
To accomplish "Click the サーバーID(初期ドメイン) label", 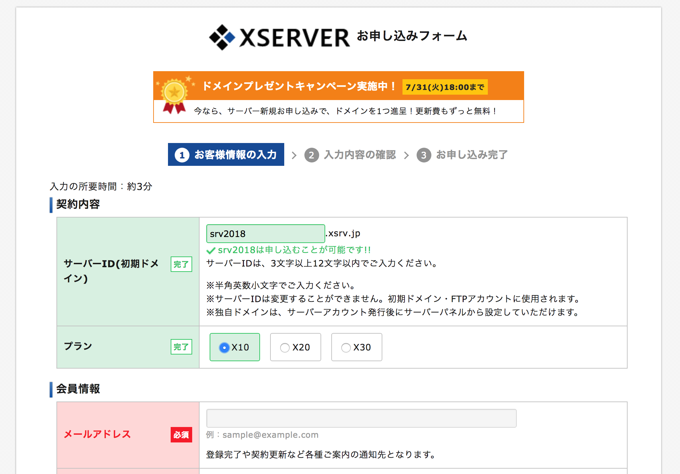I will [x=111, y=271].
